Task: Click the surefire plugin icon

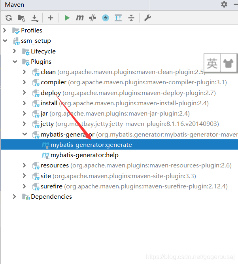Action: pyautogui.click(x=36, y=187)
